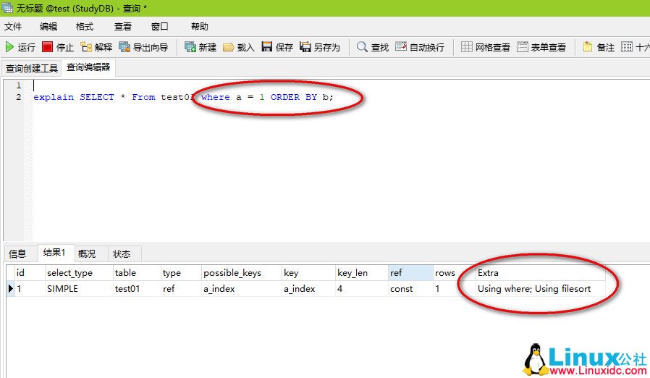Toggle Word Wrap (自动换行) icon
Screen dimensions: 650x378
(401, 47)
